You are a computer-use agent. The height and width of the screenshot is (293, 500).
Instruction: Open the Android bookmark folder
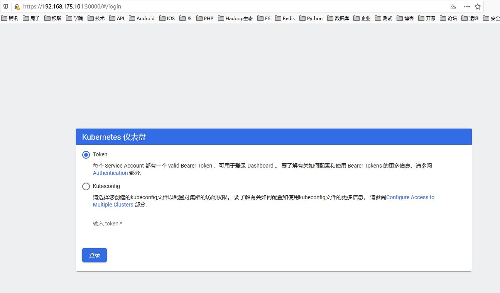[x=142, y=18]
